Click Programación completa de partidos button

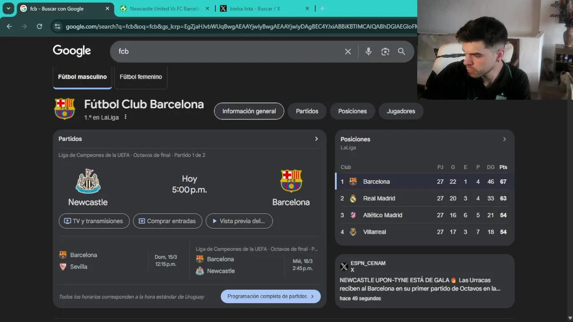click(x=271, y=296)
